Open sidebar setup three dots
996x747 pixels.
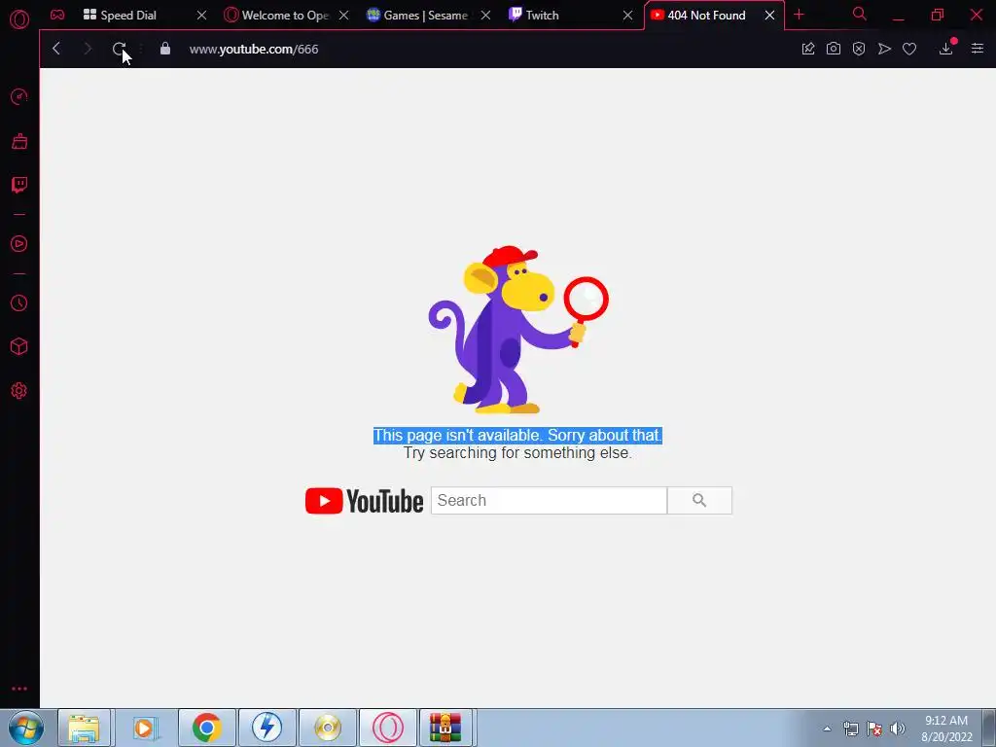tap(19, 689)
